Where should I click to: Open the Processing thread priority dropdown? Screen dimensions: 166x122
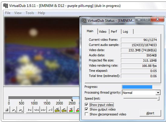point(158,93)
